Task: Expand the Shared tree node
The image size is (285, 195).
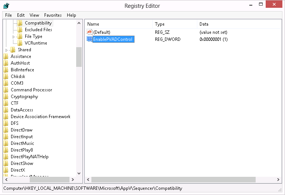Action: [7, 50]
